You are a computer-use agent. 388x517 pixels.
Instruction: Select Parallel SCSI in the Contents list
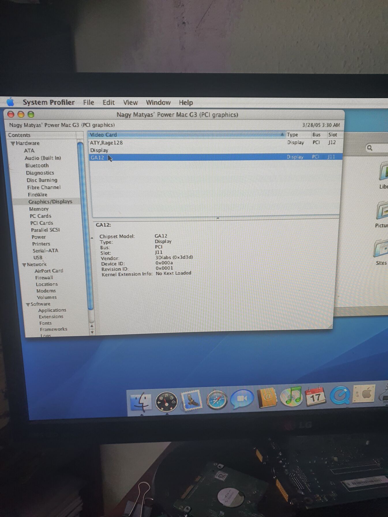[45, 230]
